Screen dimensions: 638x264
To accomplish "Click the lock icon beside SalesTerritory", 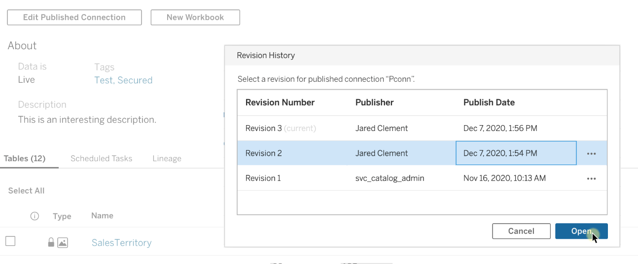I will 51,242.
